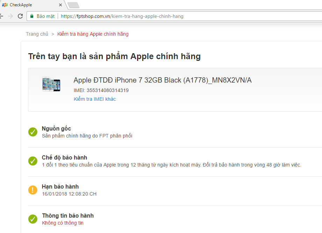The image size is (322, 233).
Task: Click Kiểm tra IMEI khác link
Action: click(95, 99)
